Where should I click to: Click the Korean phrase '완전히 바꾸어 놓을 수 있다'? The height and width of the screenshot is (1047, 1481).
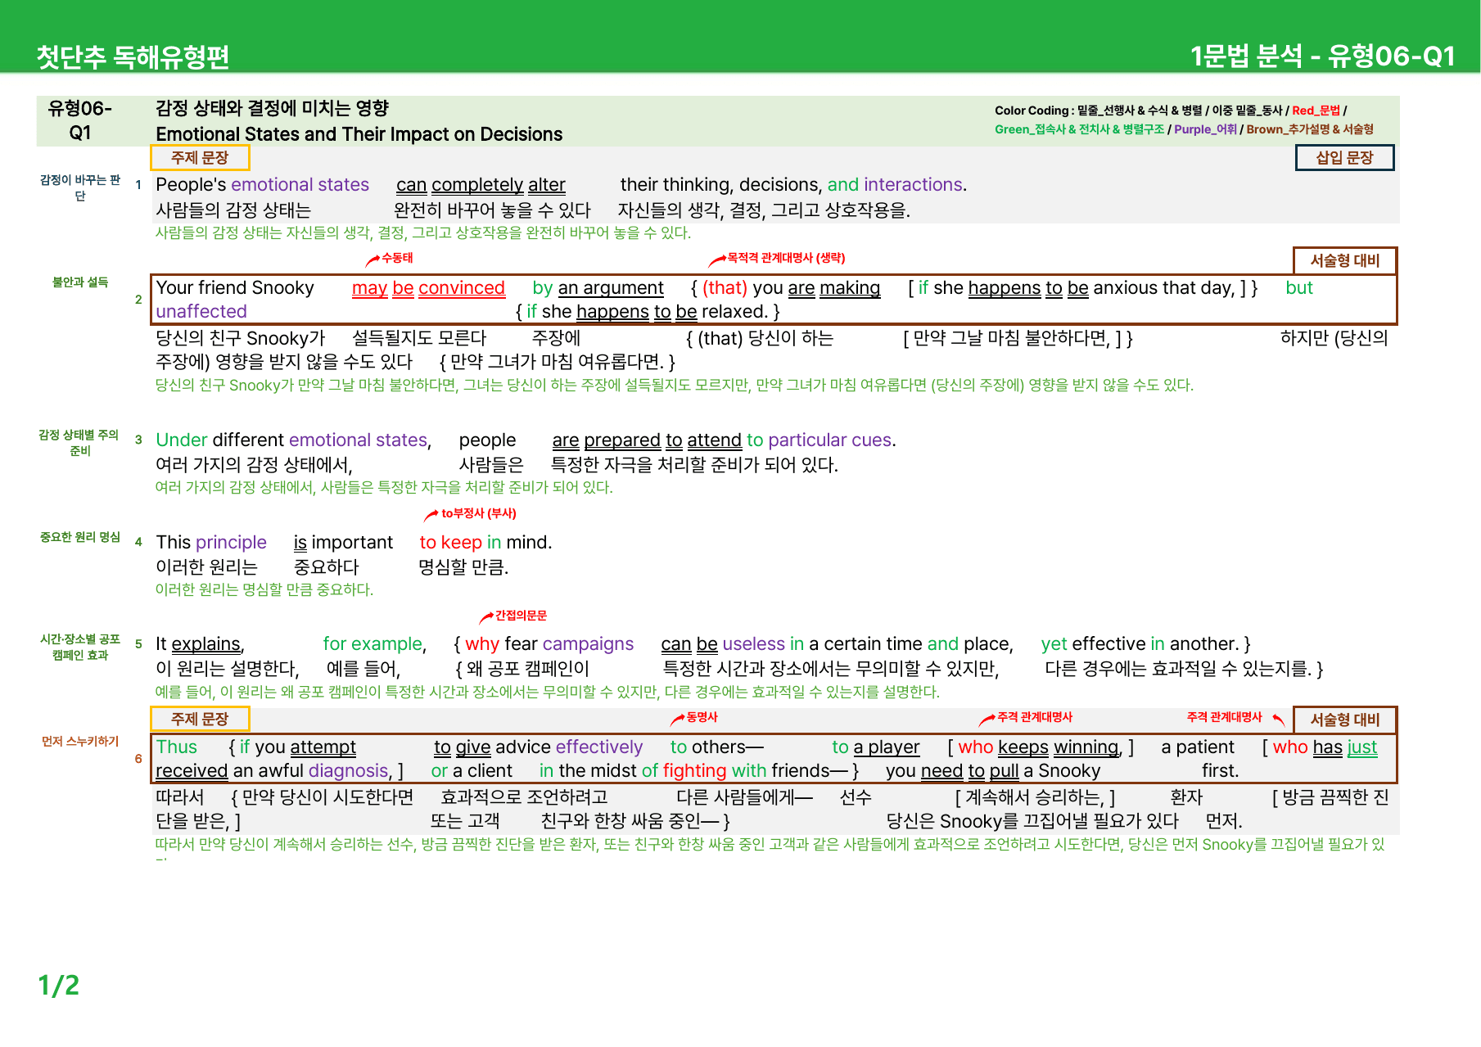point(492,210)
